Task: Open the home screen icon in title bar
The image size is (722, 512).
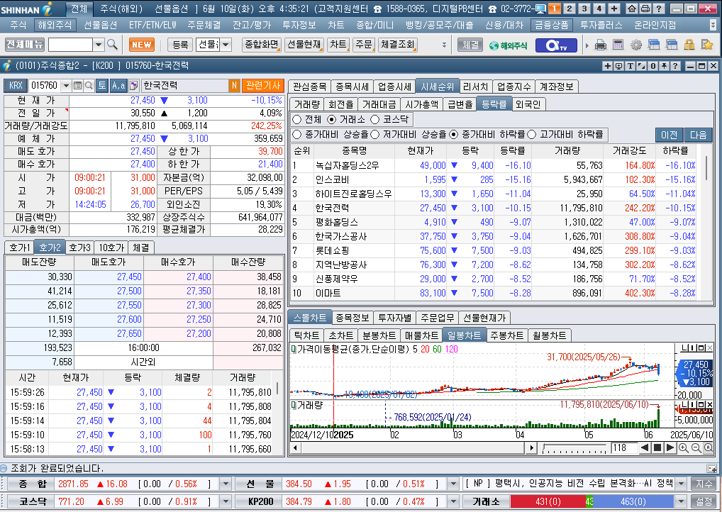Action: point(632,9)
